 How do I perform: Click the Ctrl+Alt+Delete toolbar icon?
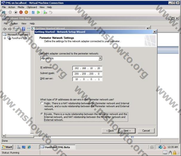pos(4,12)
